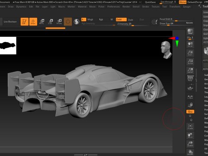Toggle Live Boolean mode
This screenshot has height=156, width=208.
(x=10, y=22)
